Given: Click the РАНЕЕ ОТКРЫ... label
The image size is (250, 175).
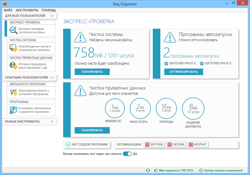Looking at the screenshot, I should [139, 122].
